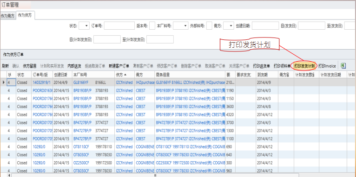Click sort arrow on 供方 column header
The width and height of the screenshot is (356, 177).
(x=125, y=75)
